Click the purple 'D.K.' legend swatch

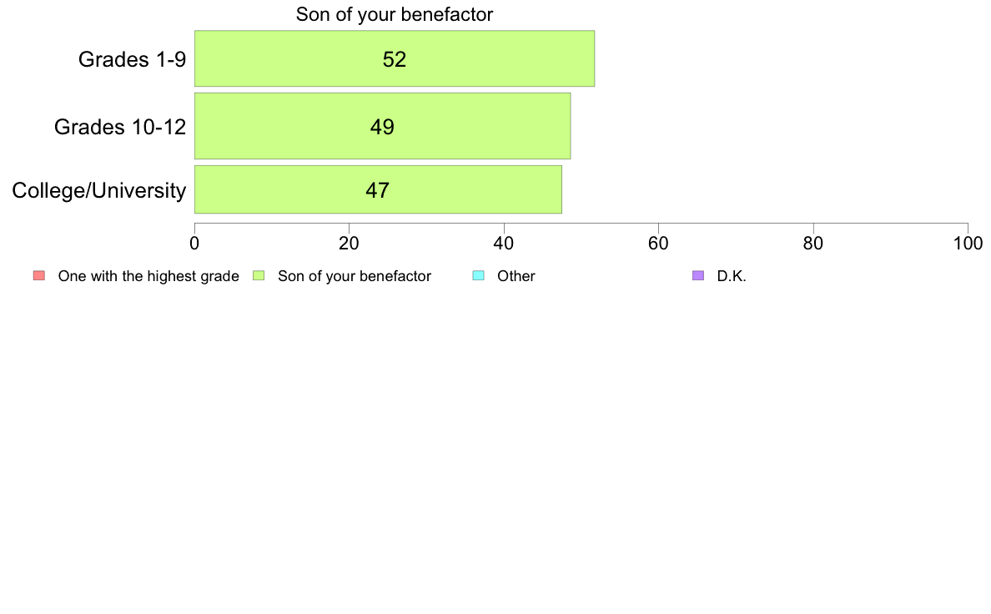tap(698, 275)
